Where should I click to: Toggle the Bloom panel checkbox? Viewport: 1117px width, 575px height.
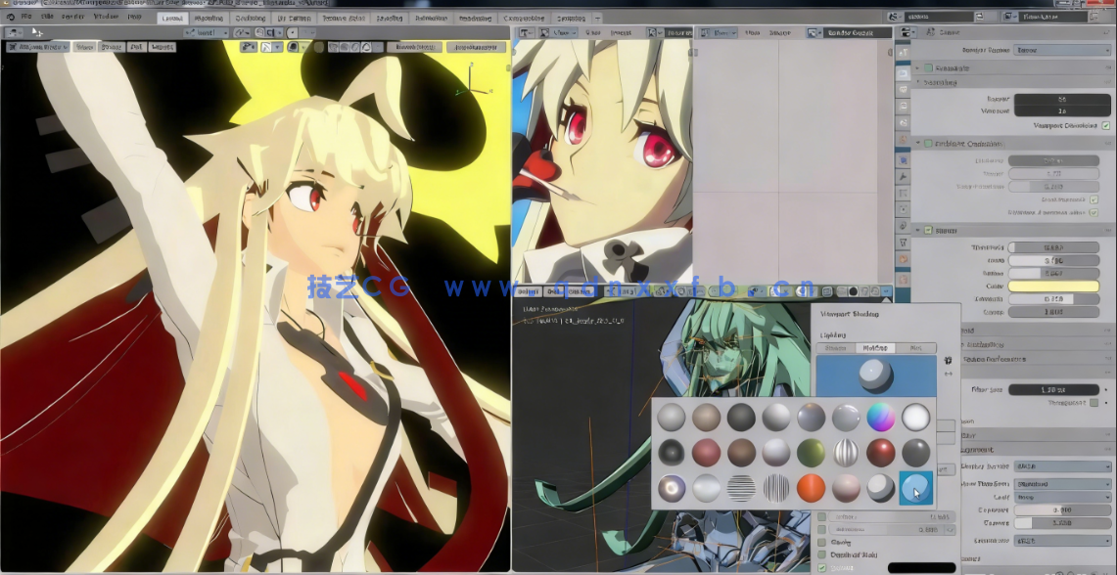[929, 231]
